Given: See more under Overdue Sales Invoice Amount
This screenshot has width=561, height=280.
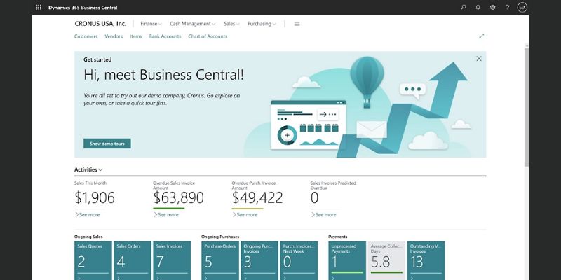Looking at the screenshot, I should [x=166, y=215].
